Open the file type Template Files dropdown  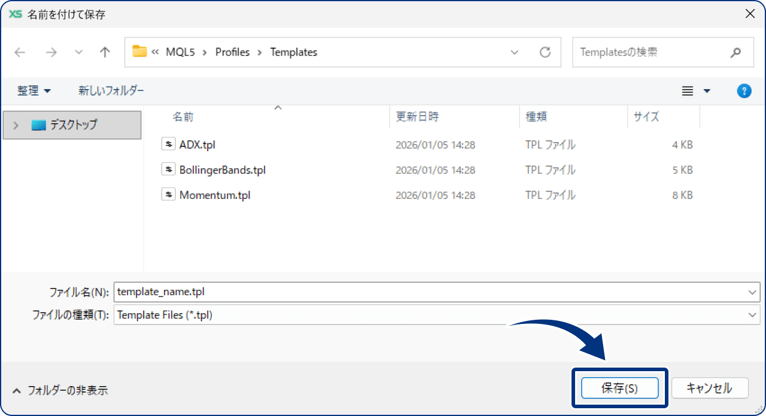[752, 315]
